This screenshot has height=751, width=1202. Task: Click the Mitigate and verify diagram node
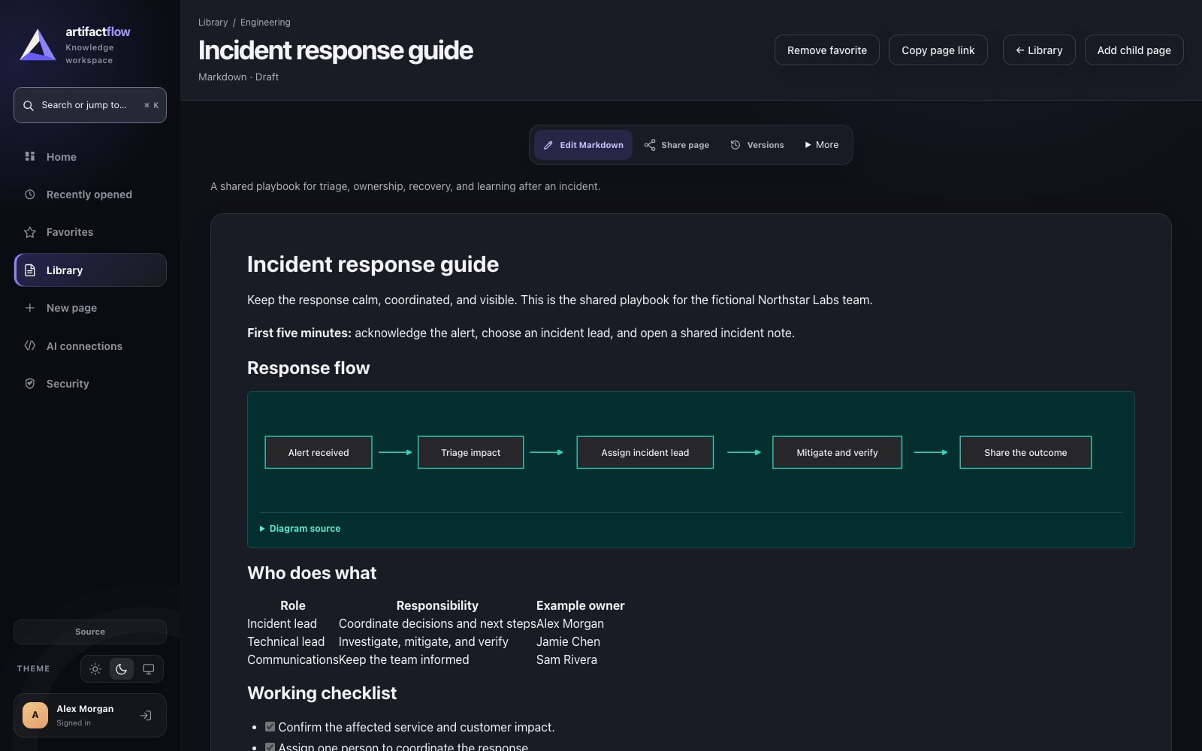(837, 452)
